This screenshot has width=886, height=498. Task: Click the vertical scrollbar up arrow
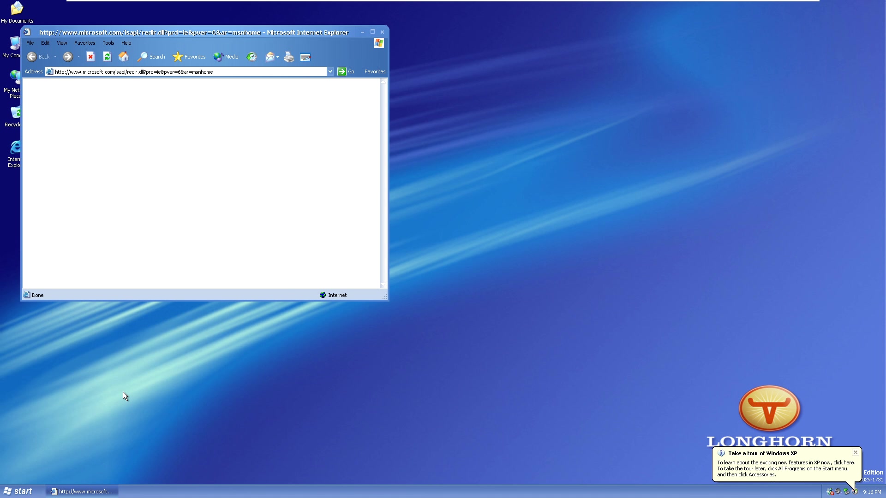(383, 82)
